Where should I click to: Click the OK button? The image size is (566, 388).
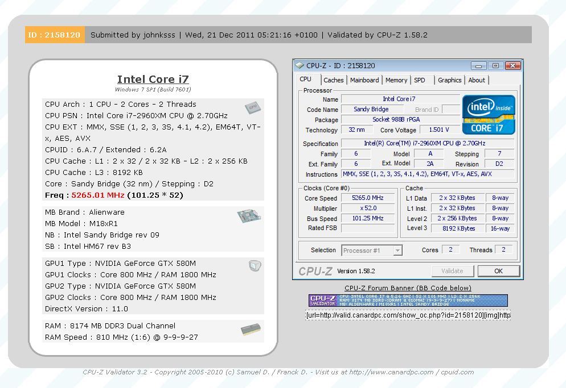pos(498,271)
